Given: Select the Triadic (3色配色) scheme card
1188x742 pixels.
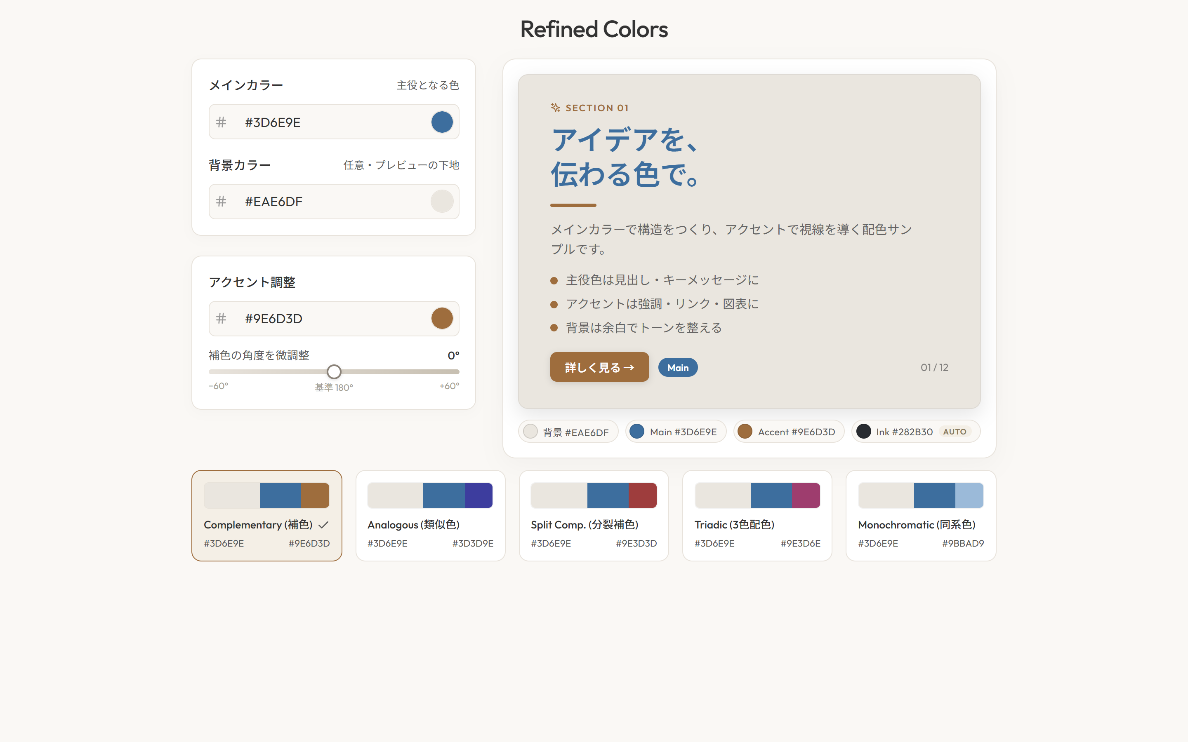Looking at the screenshot, I should [x=757, y=515].
